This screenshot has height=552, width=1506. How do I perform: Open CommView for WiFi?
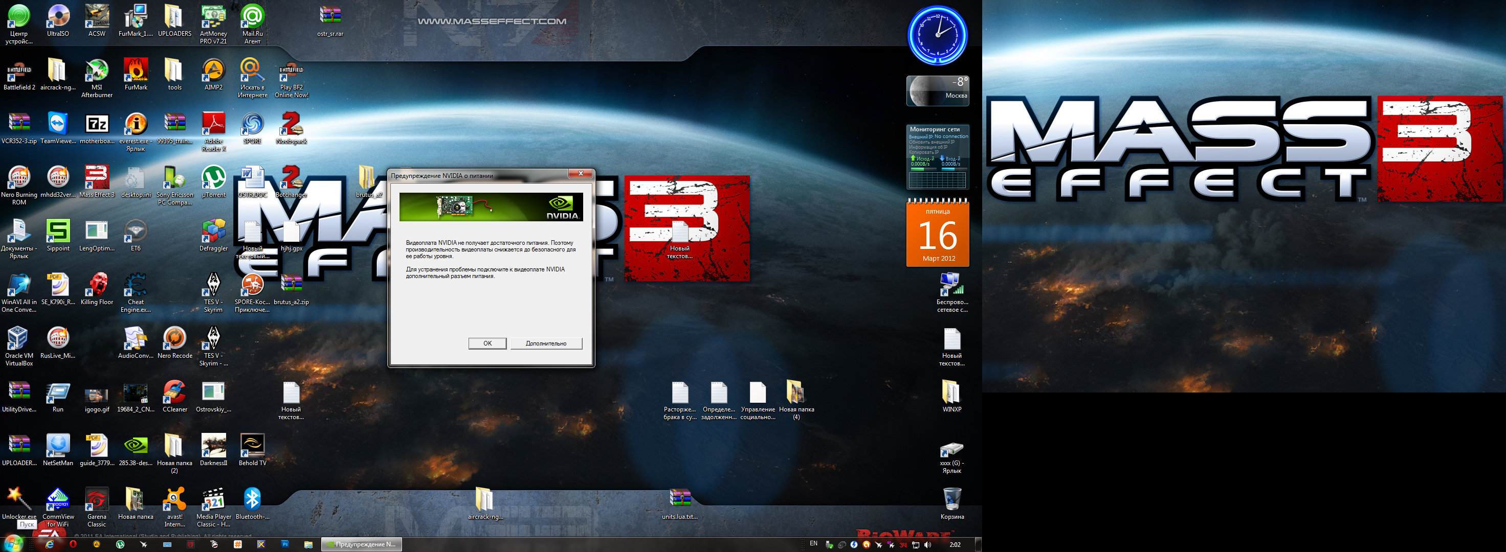58,508
